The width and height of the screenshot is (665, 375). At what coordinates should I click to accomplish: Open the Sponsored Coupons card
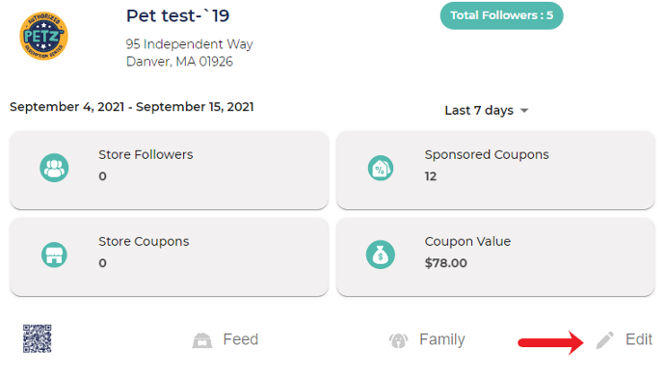[x=495, y=170]
